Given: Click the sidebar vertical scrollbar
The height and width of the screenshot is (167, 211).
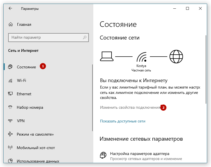Looking at the screenshot, I should (92, 98).
